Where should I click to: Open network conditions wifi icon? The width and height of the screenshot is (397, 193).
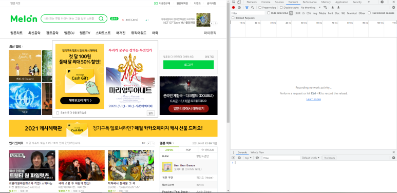pos(325,8)
